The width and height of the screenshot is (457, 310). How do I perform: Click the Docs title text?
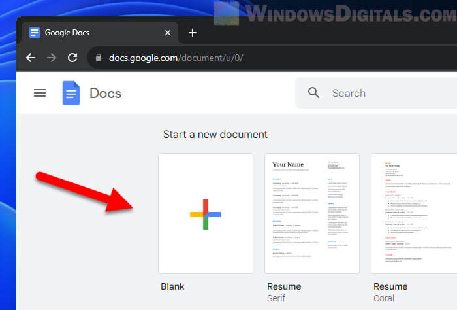click(x=106, y=94)
